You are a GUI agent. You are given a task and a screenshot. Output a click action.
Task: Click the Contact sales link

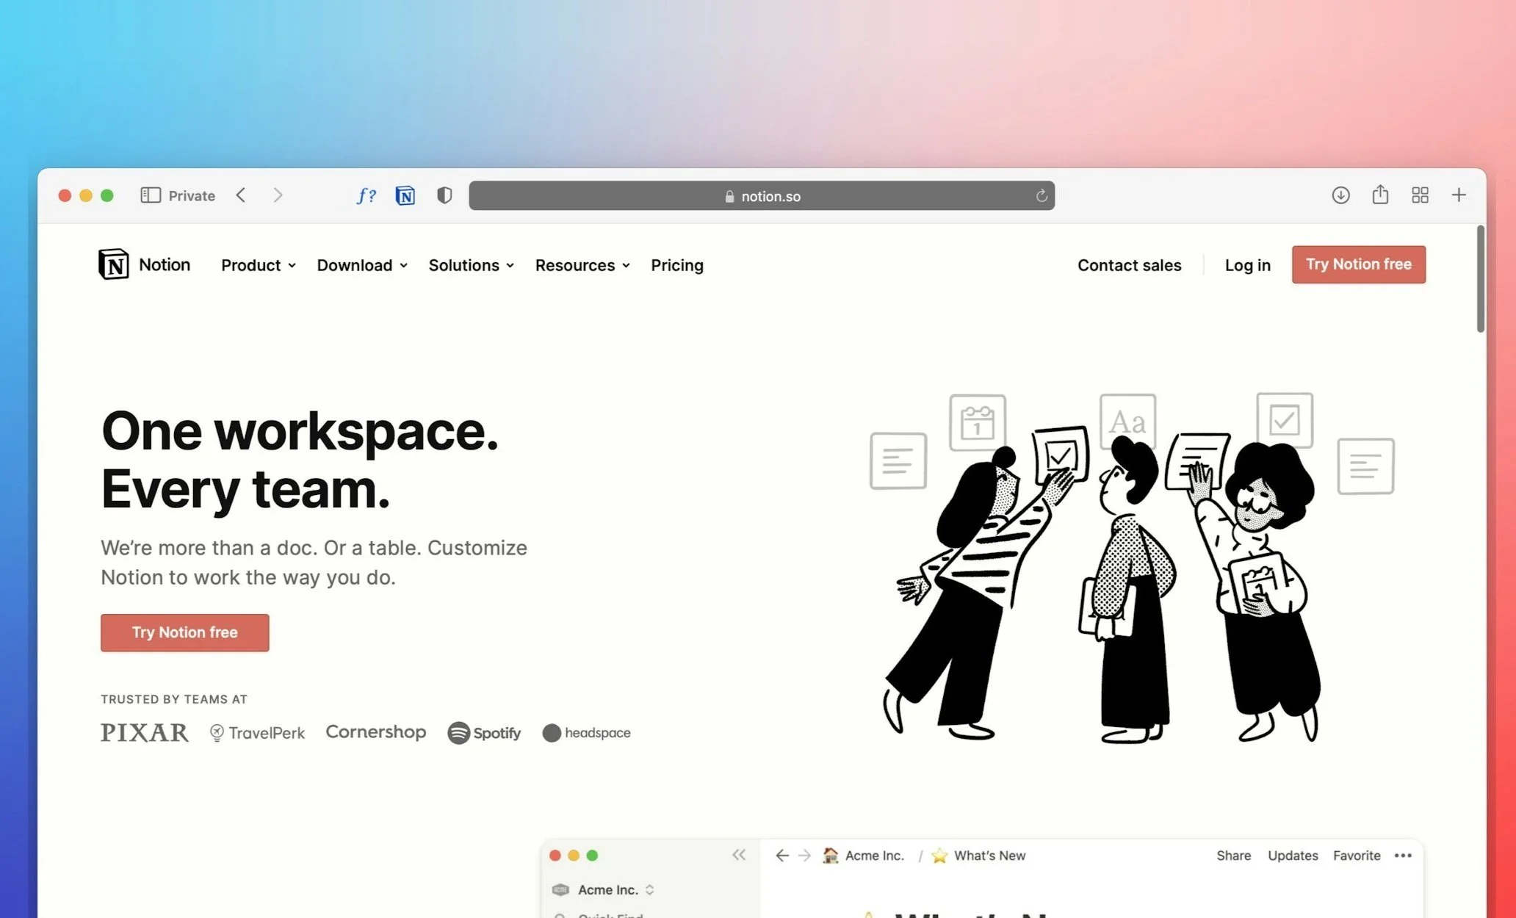tap(1129, 265)
